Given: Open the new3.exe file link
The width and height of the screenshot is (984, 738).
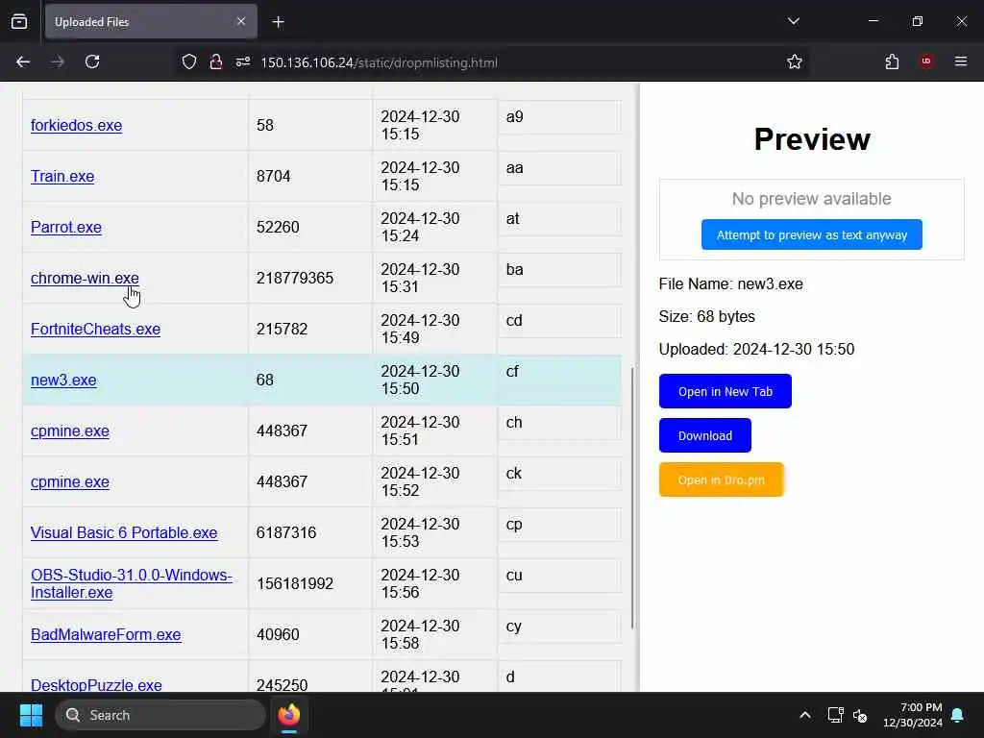Looking at the screenshot, I should pyautogui.click(x=63, y=380).
